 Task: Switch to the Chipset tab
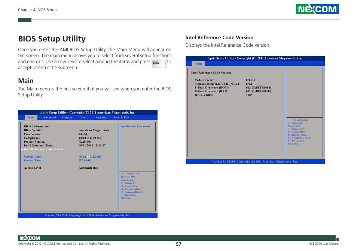point(67,117)
